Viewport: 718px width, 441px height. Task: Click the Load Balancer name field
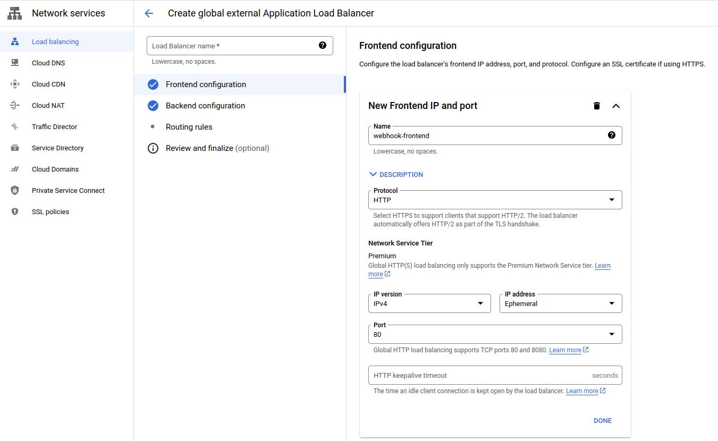point(240,46)
